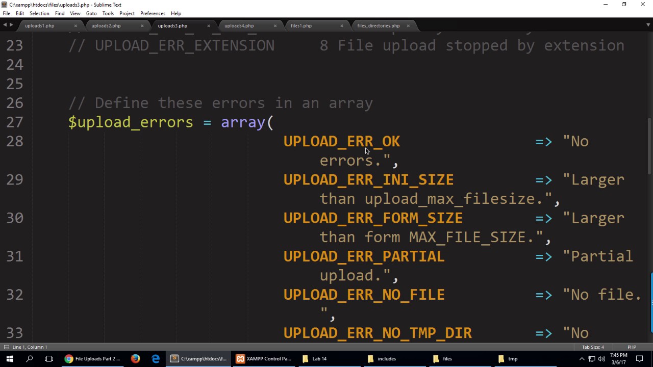653x367 pixels.
Task: Launch Microsoft Edge from the taskbar
Action: pos(156,359)
